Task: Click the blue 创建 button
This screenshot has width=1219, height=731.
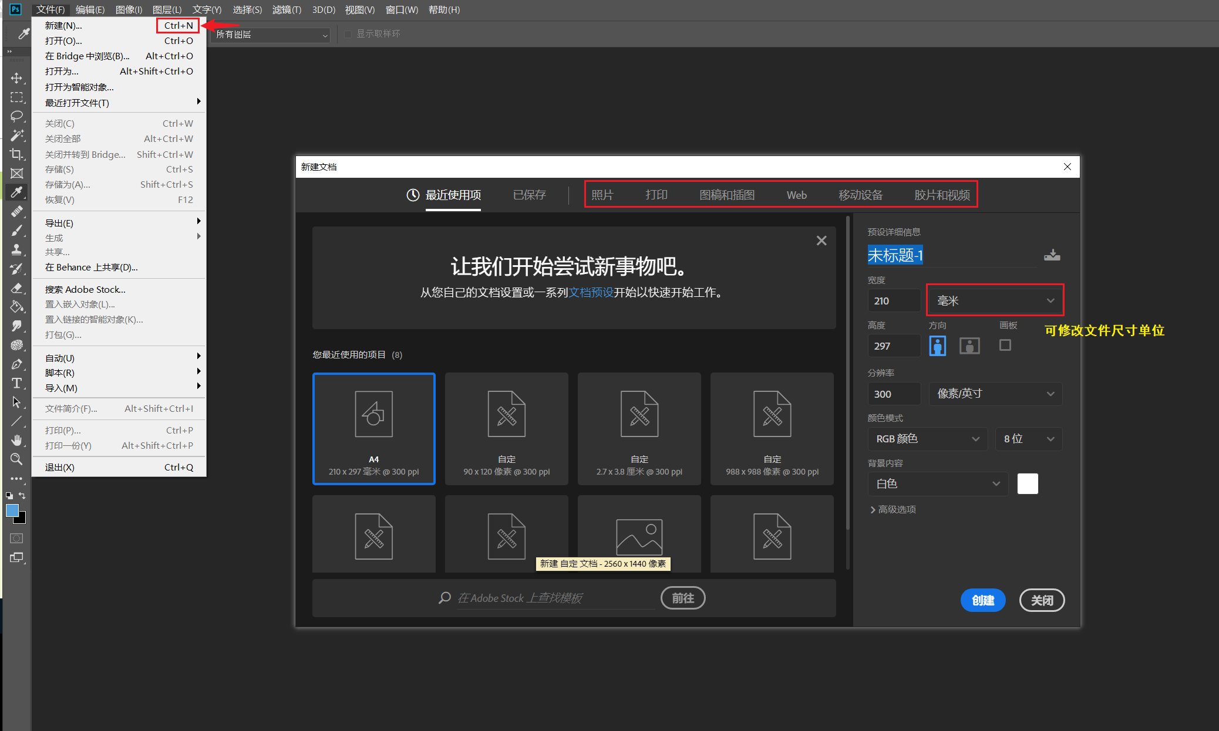Action: pos(982,600)
